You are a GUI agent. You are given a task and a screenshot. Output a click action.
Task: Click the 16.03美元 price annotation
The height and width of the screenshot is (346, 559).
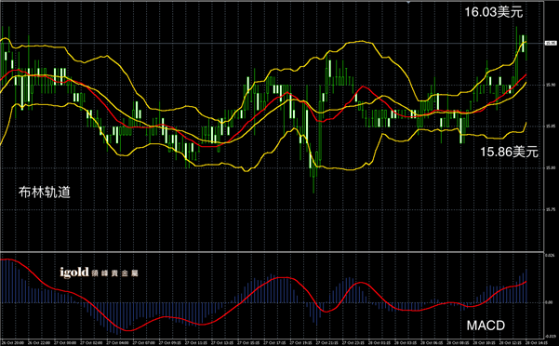pyautogui.click(x=494, y=12)
